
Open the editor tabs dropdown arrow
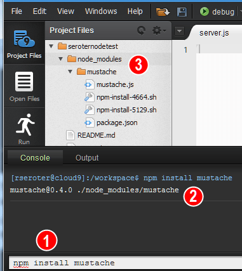pos(179,31)
